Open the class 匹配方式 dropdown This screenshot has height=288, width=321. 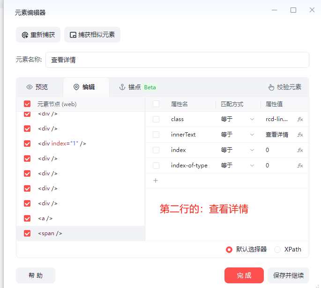[x=237, y=119]
